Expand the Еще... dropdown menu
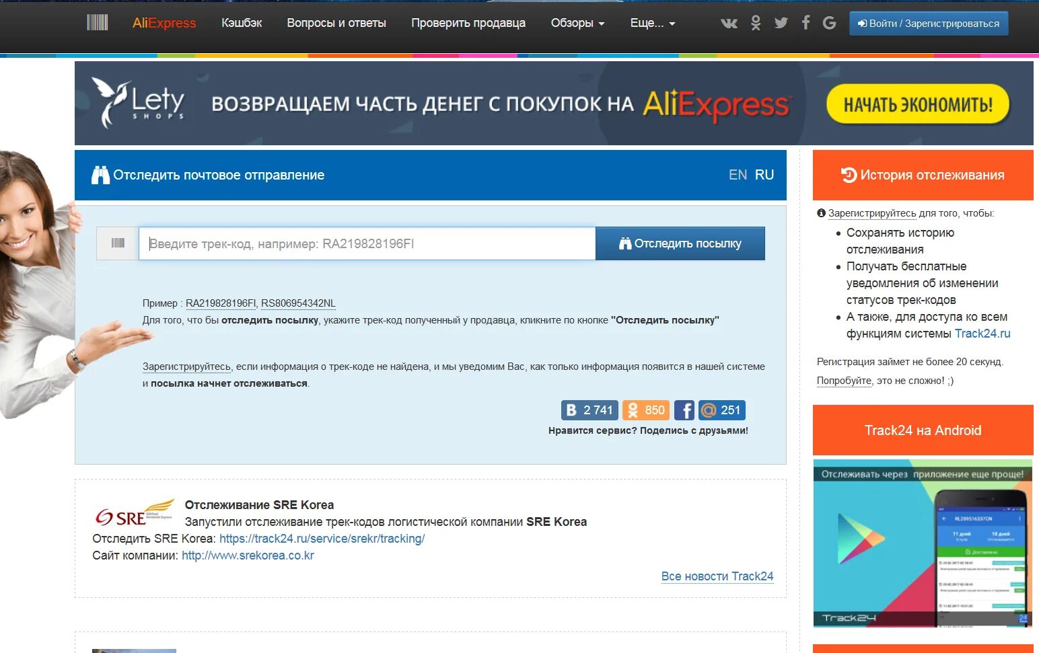The width and height of the screenshot is (1039, 653). (652, 23)
